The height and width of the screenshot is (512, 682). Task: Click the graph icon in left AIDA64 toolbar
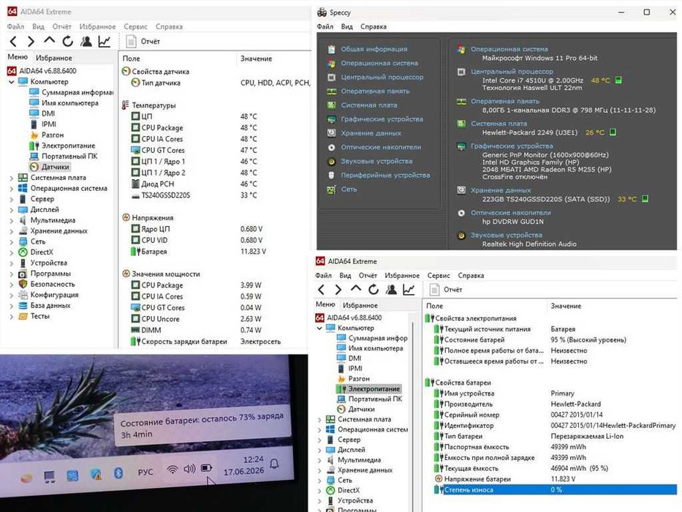pyautogui.click(x=105, y=42)
